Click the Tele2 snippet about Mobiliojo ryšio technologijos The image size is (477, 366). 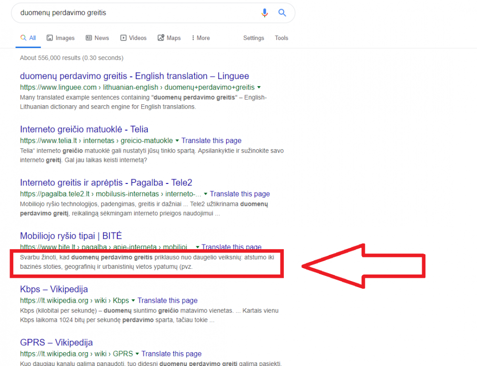(x=144, y=209)
